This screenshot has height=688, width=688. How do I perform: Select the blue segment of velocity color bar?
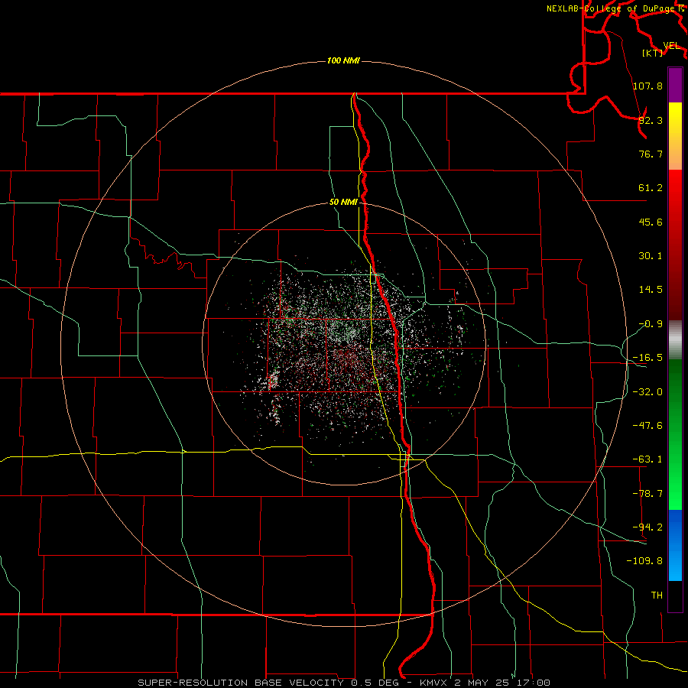pyautogui.click(x=675, y=545)
